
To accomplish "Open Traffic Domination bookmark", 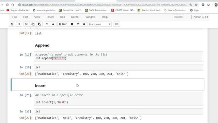I will pos(96,10).
